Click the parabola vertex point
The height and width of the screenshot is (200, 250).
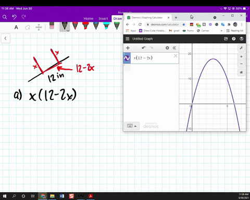click(x=213, y=59)
